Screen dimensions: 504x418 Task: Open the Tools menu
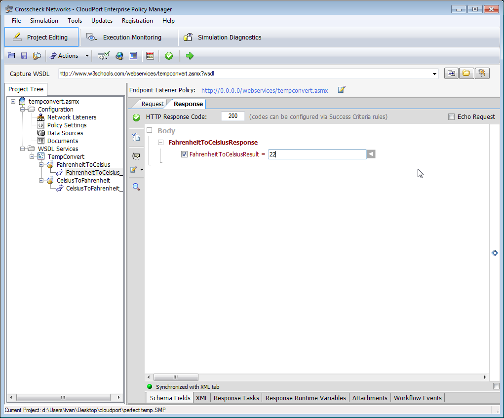(75, 21)
